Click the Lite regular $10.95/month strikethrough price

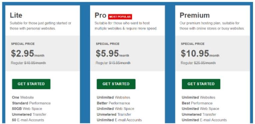tap(35, 63)
